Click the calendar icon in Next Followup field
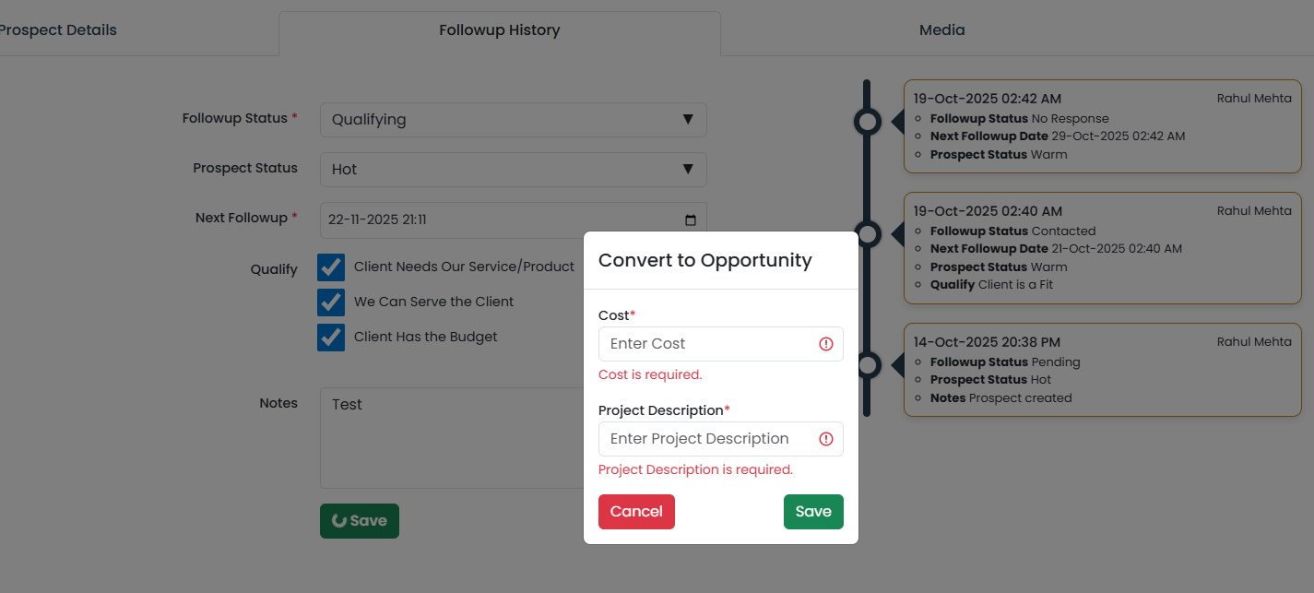 tap(691, 220)
